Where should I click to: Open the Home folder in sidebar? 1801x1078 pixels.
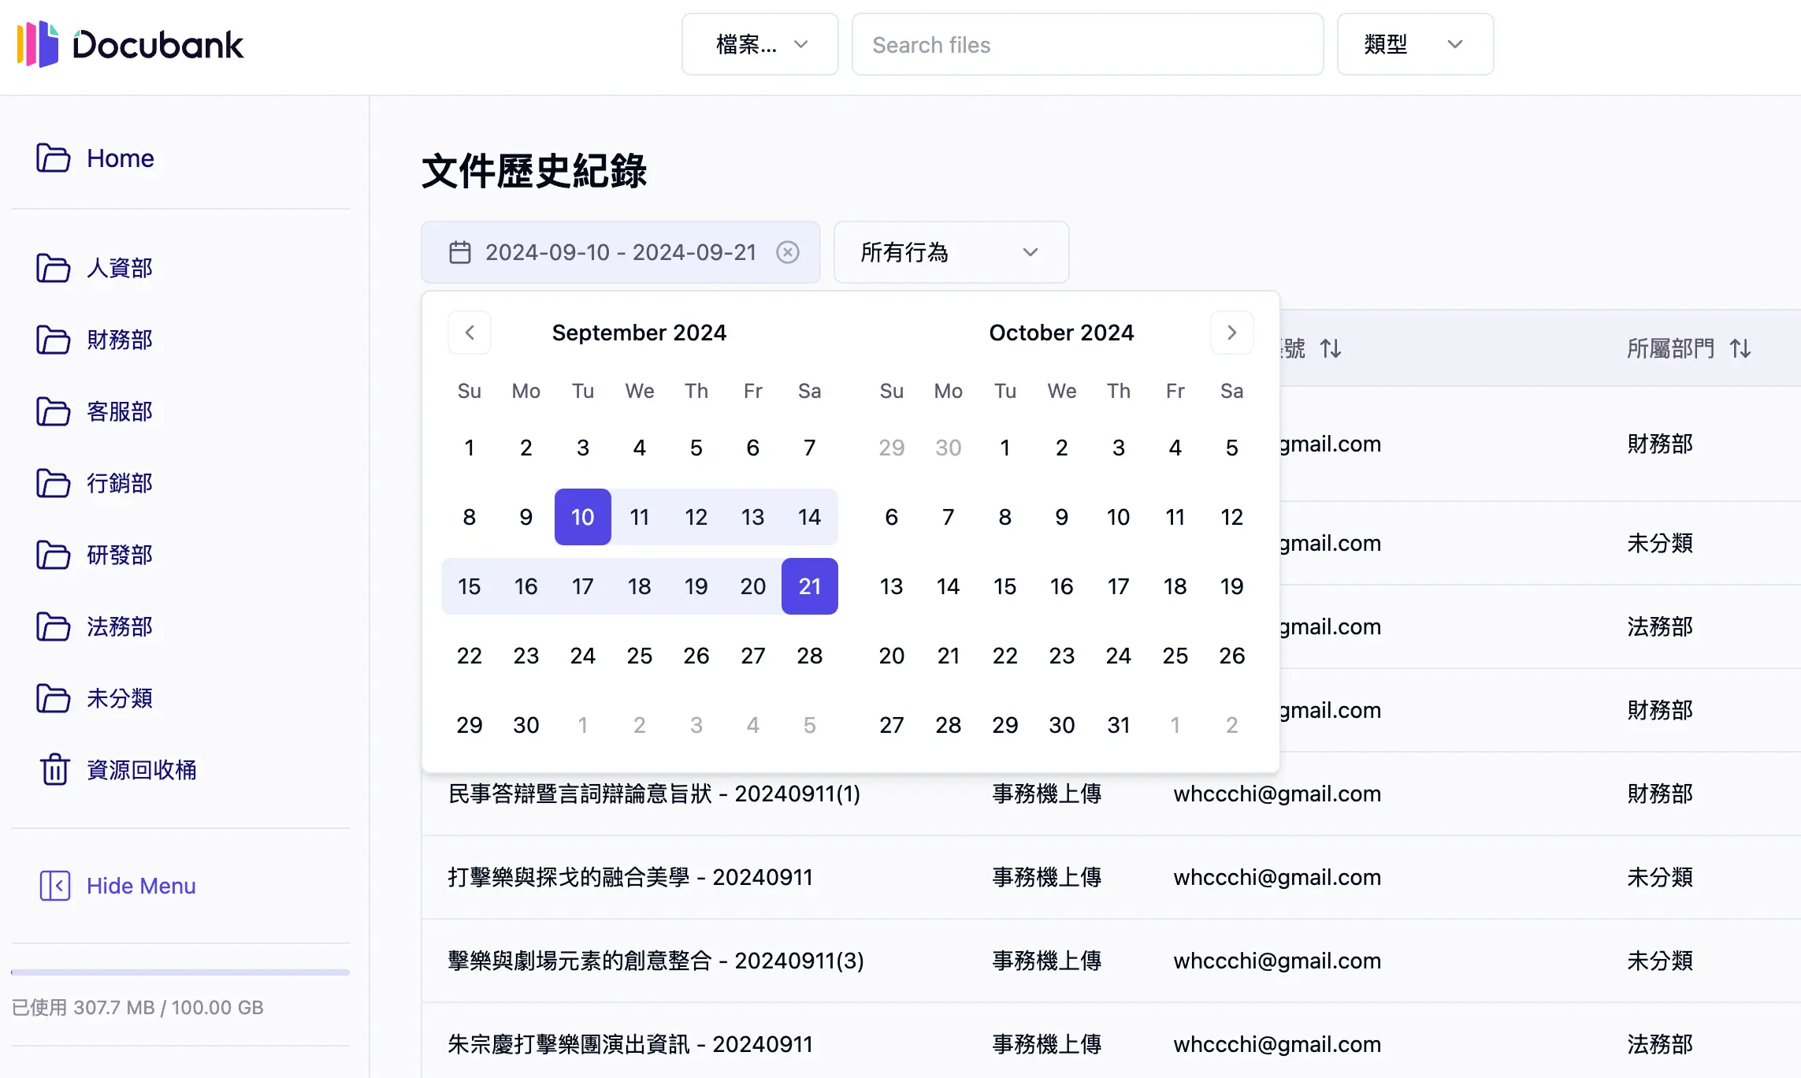[119, 158]
